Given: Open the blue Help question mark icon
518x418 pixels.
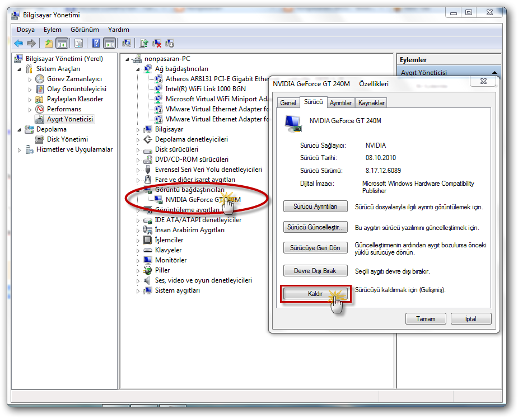Looking at the screenshot, I should tap(96, 43).
